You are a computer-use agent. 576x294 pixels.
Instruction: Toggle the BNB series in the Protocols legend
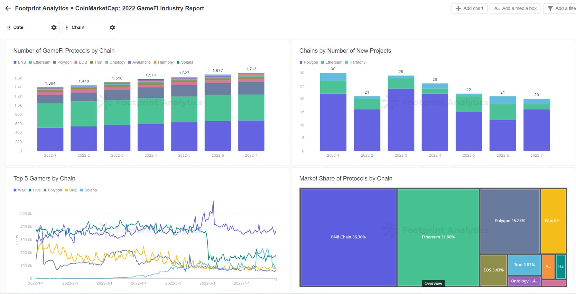(x=20, y=62)
